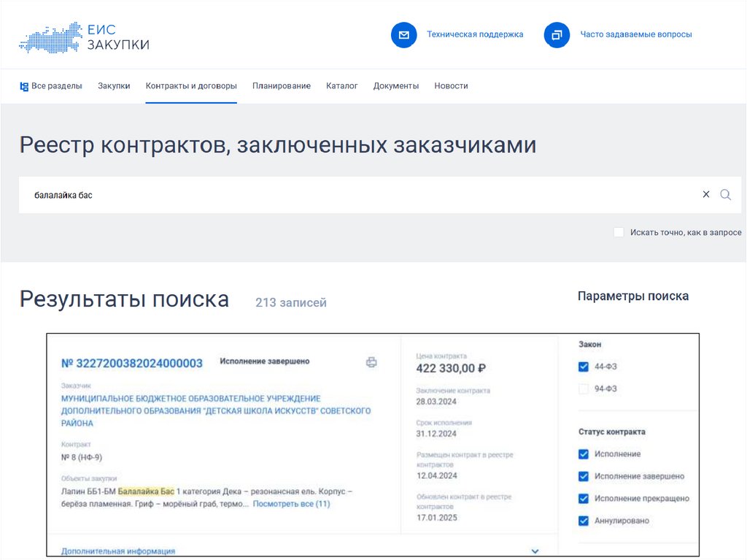Image resolution: width=747 pixels, height=560 pixels.
Task: Open the customer МУНИЦИПАЛЬНОЕ БЮДЖЕТНОЕ ОБРАЗОВАТЕЛЬНОЕ УЧРЕЖДЕНИЕ link
Action: [216, 411]
